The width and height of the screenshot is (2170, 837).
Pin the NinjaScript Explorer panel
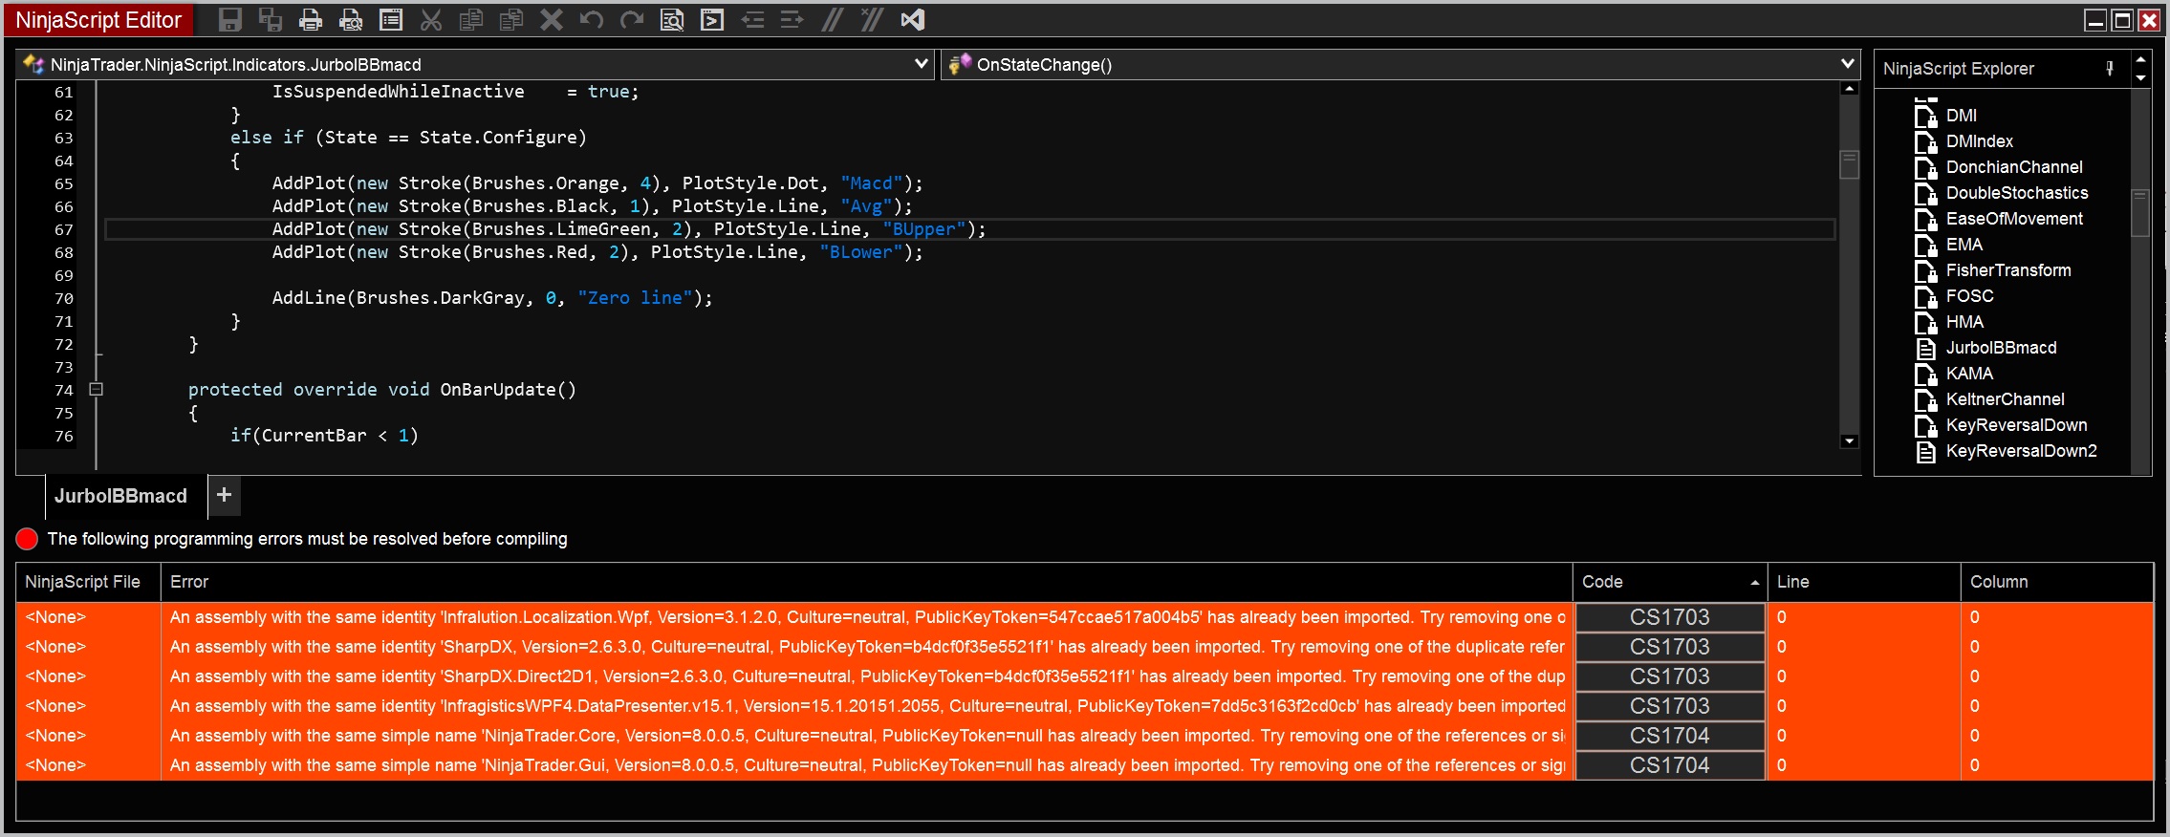(x=2110, y=69)
